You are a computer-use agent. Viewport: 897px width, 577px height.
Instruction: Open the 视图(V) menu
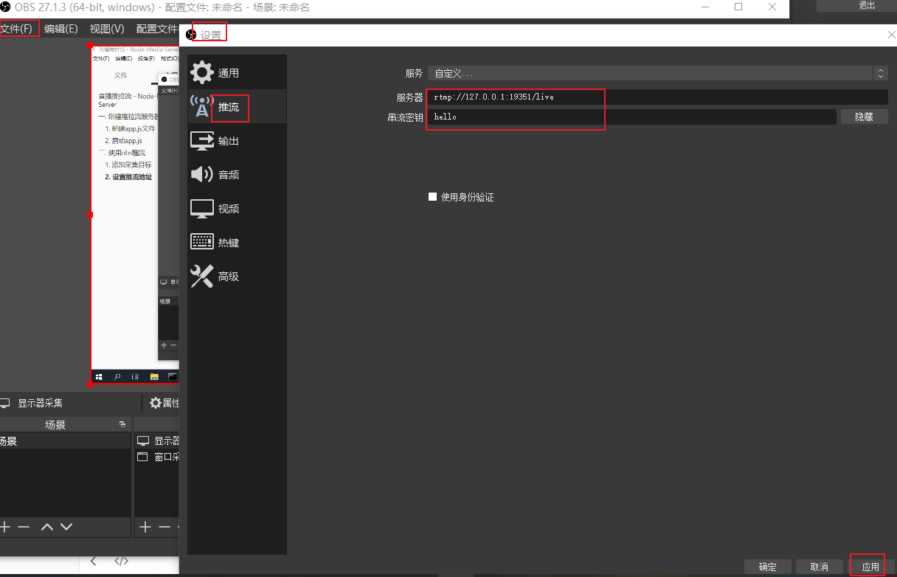point(107,29)
